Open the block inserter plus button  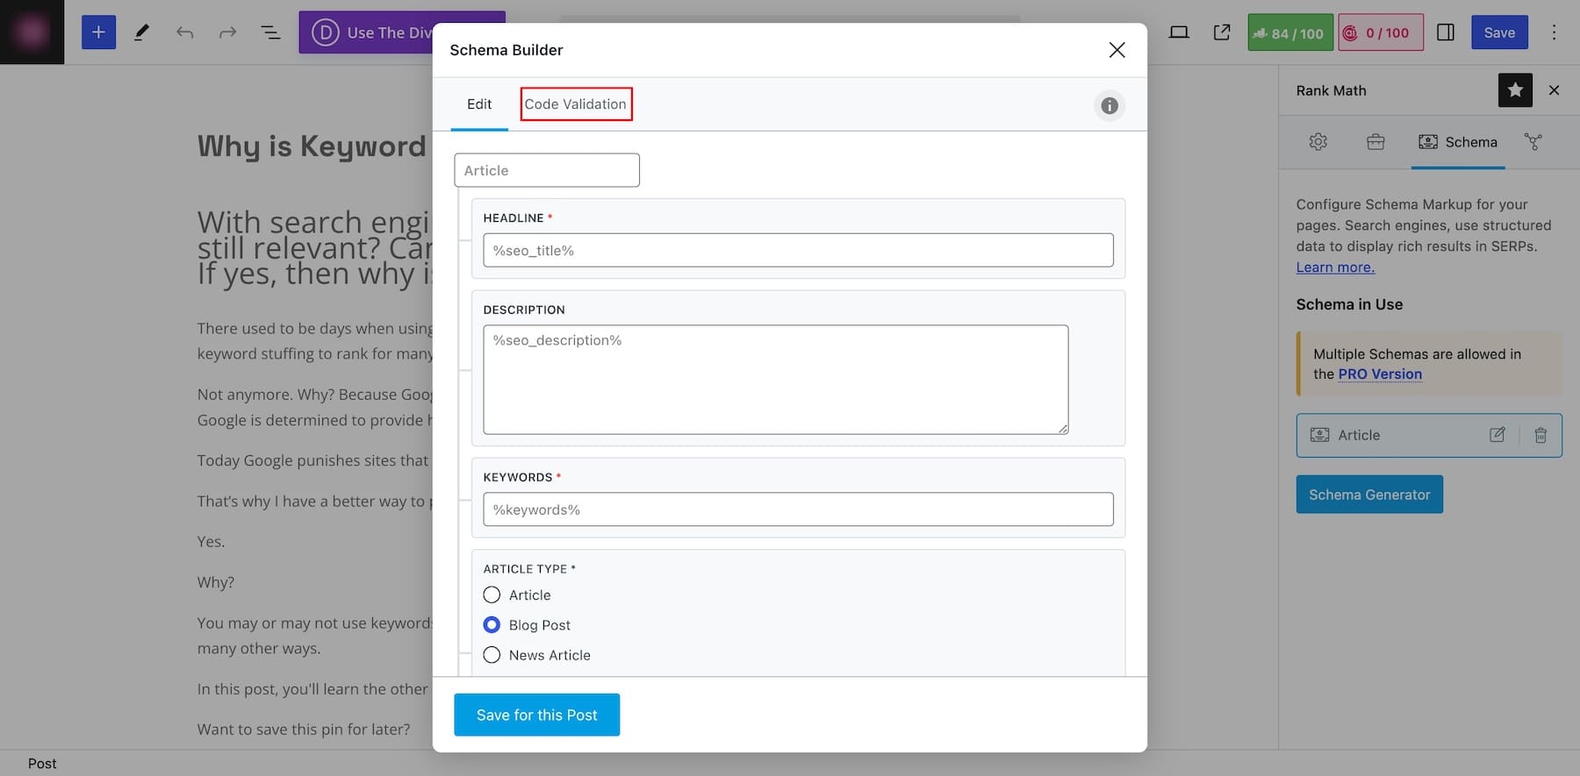pos(98,32)
